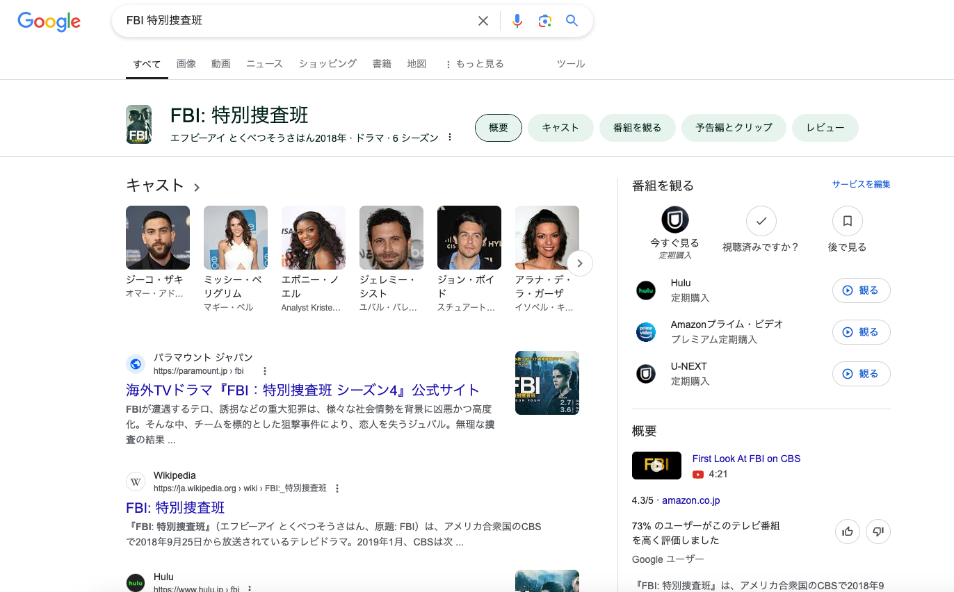Open 海外TVドラマ『FBI：特別捜査班 シーズン4』公式サイト link

(302, 390)
